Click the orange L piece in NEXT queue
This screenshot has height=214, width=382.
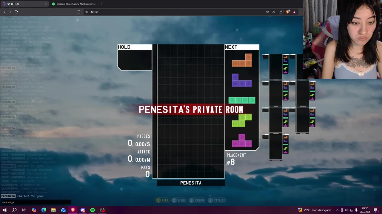pos(242,60)
